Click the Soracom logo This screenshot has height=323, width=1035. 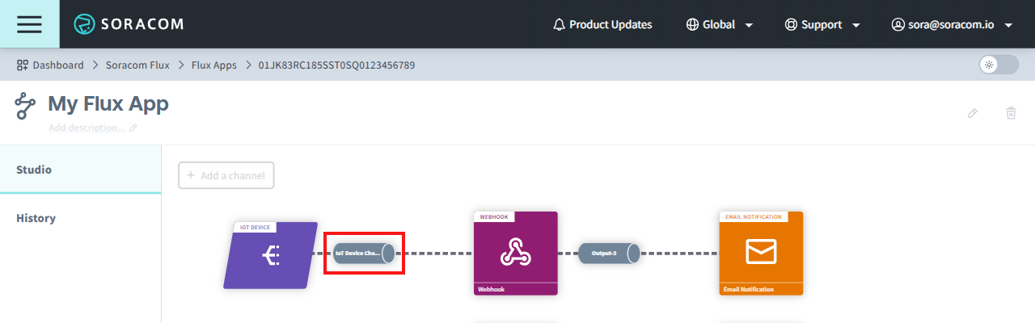pos(129,24)
